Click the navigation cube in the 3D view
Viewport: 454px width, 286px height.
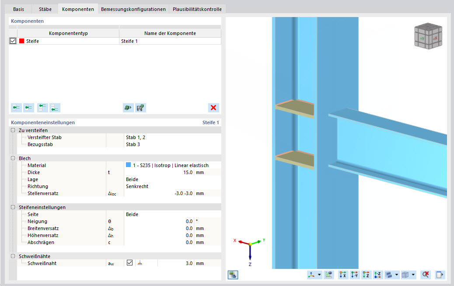click(x=428, y=36)
